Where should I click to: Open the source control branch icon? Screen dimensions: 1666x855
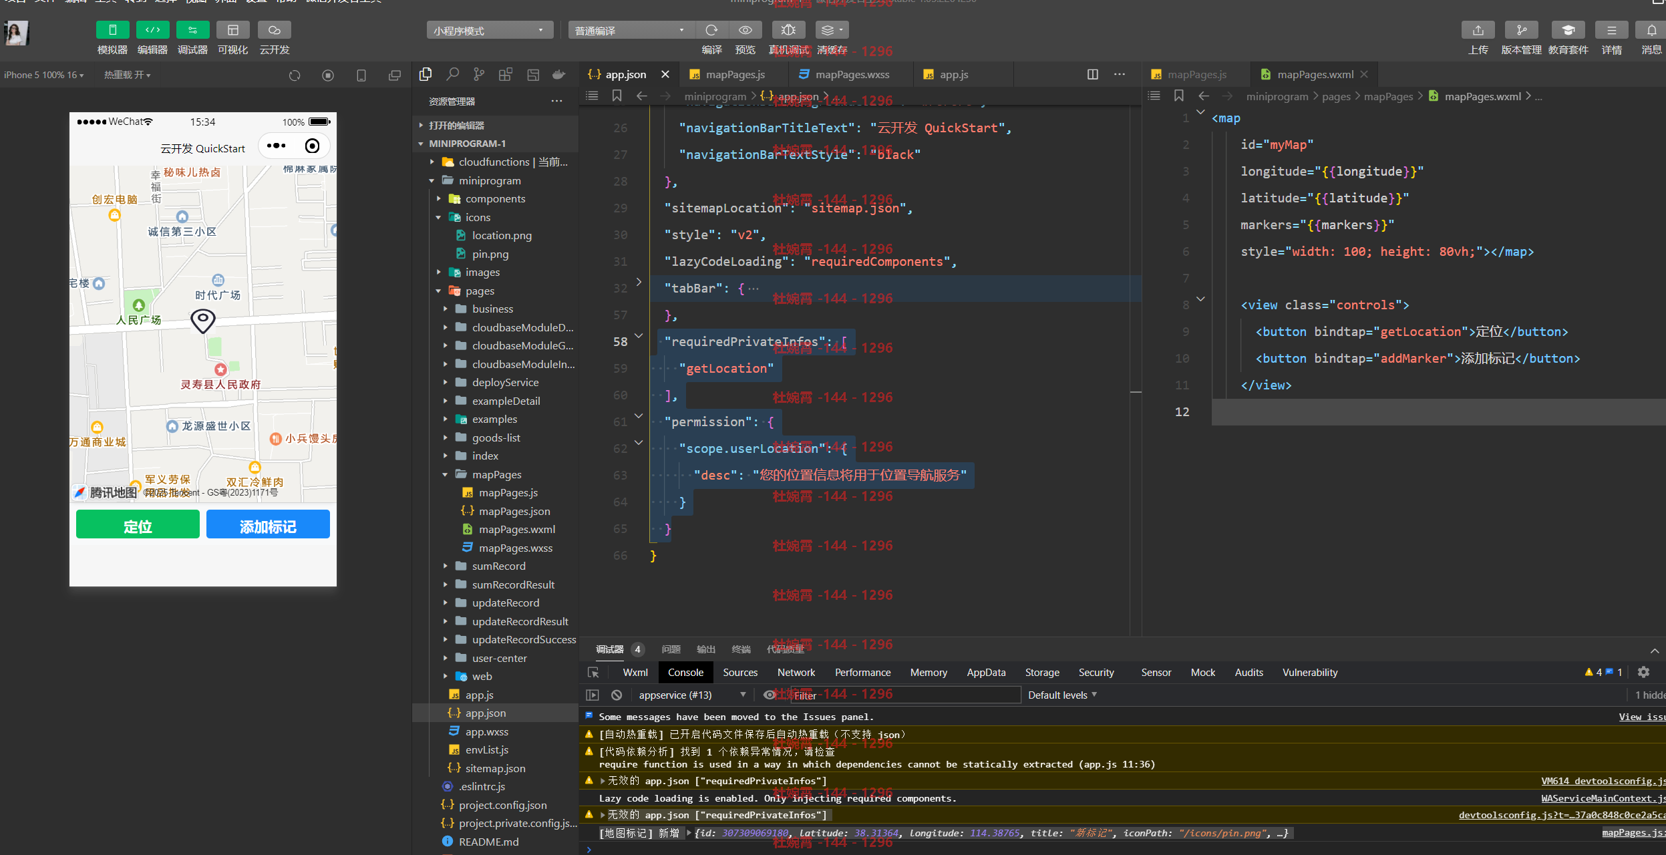[479, 75]
